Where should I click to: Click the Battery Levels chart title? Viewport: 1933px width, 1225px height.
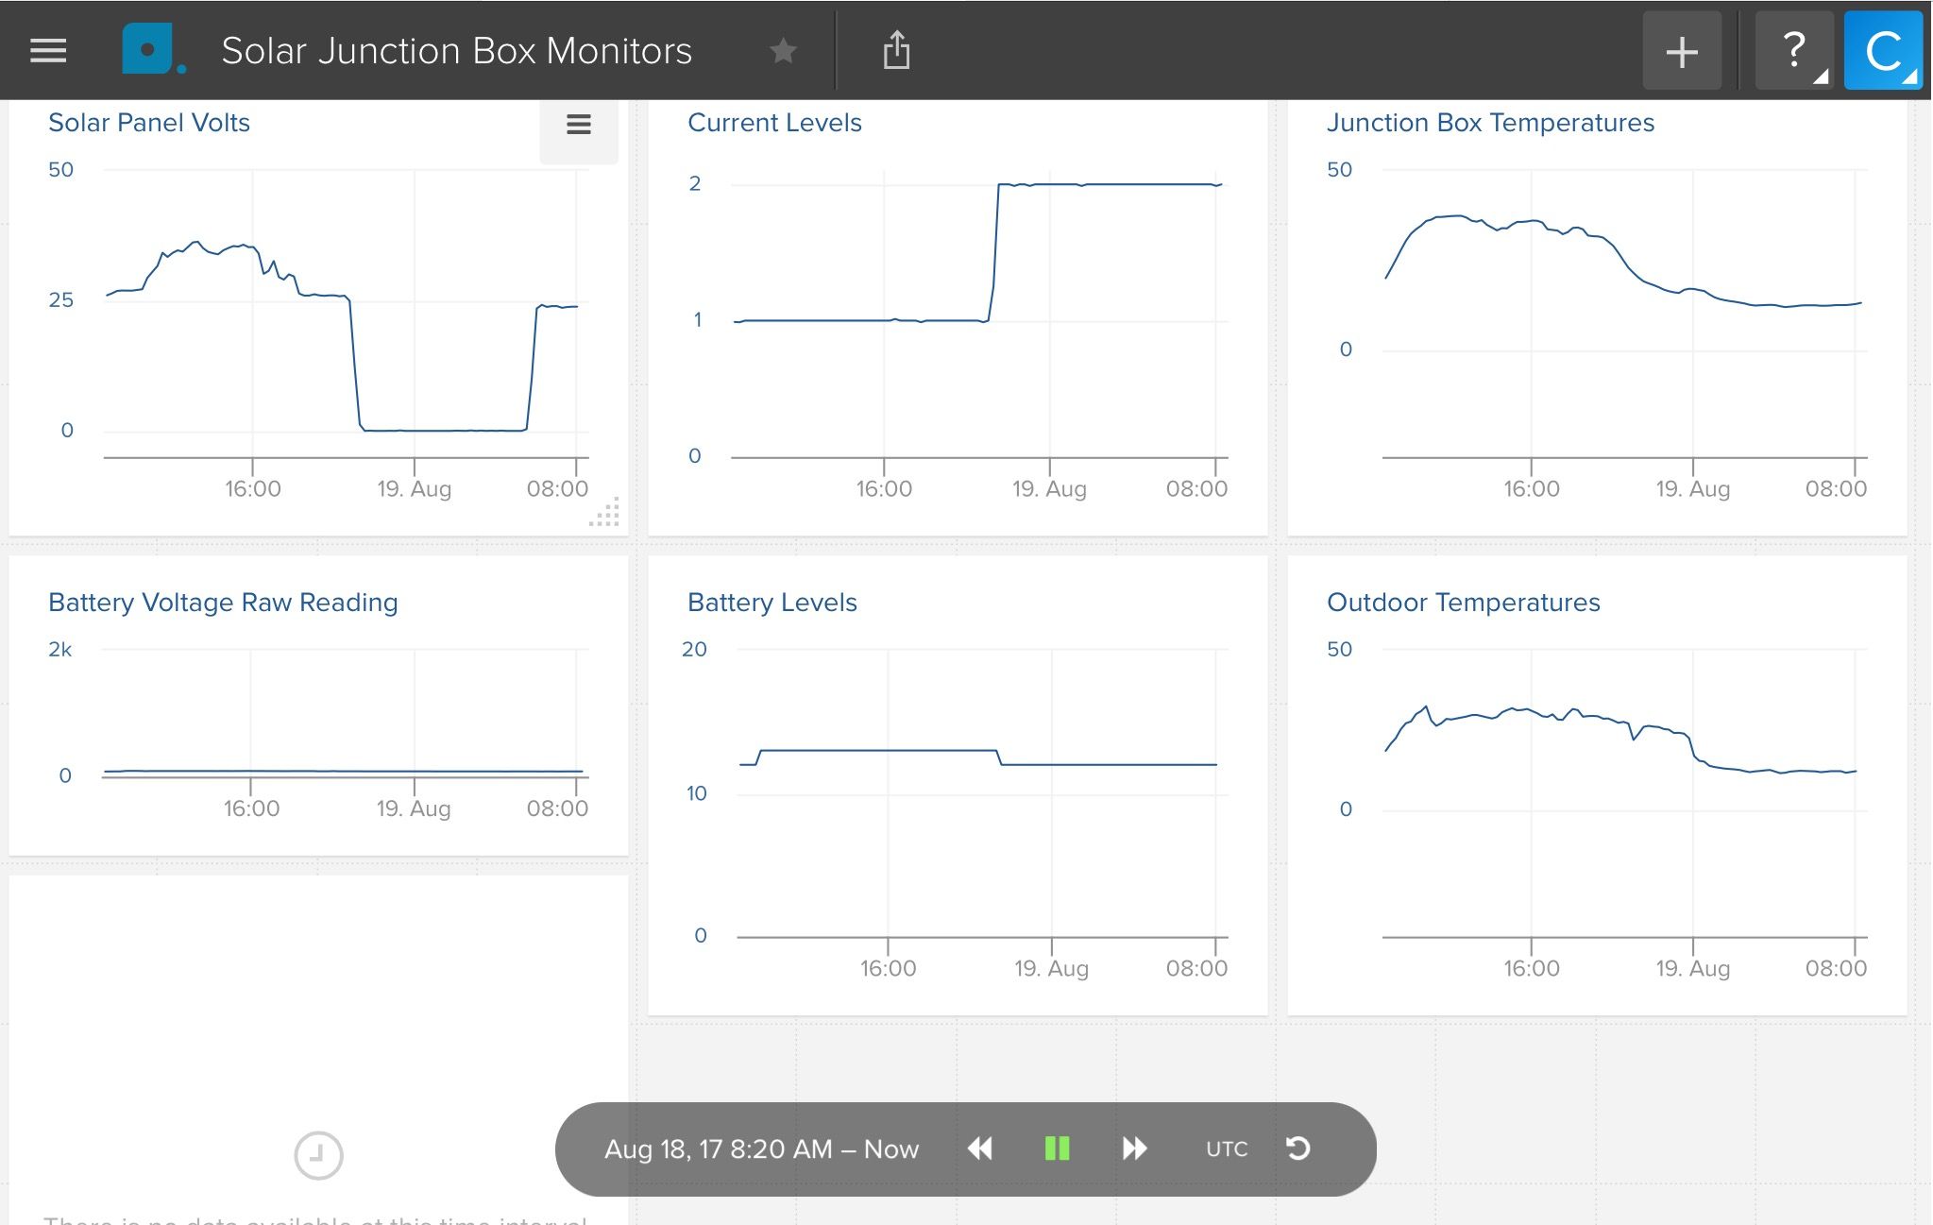click(772, 602)
